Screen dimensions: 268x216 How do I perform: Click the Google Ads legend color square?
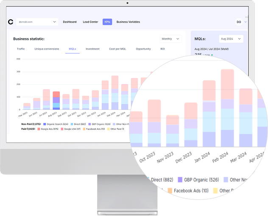point(39,128)
